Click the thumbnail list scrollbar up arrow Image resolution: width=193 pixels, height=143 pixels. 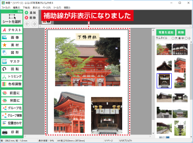191,42
